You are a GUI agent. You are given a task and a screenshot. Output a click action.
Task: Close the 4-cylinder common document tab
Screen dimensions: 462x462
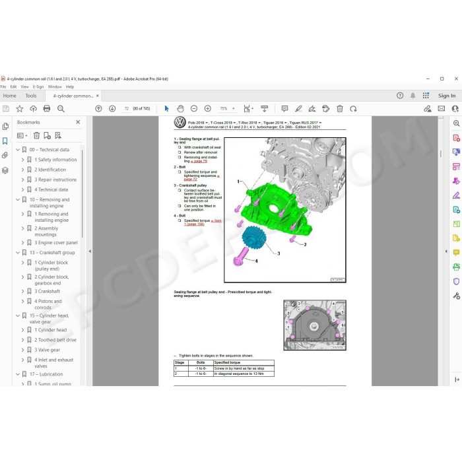click(98, 96)
